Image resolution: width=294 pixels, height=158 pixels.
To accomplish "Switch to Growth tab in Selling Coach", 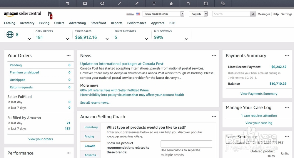I will click(x=90, y=146).
